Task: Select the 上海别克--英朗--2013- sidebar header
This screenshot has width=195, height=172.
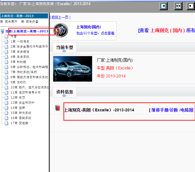Action: pyautogui.click(x=24, y=16)
